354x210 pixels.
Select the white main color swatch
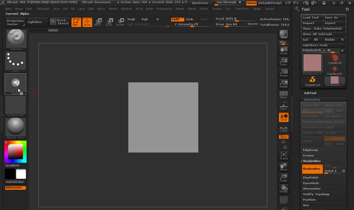click(x=21, y=174)
